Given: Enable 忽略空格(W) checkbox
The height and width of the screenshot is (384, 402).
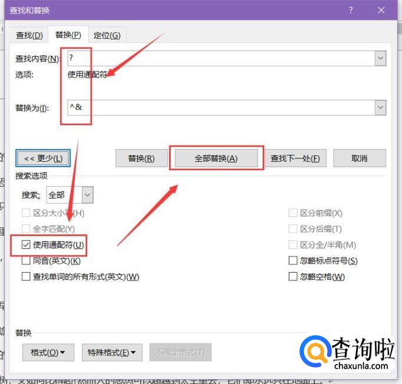Looking at the screenshot, I should pyautogui.click(x=293, y=277).
